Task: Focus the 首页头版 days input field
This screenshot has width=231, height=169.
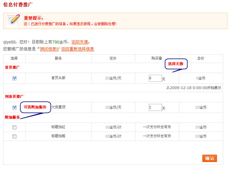Action: point(155,78)
